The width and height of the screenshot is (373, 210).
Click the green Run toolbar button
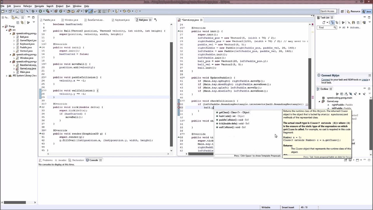point(40,11)
